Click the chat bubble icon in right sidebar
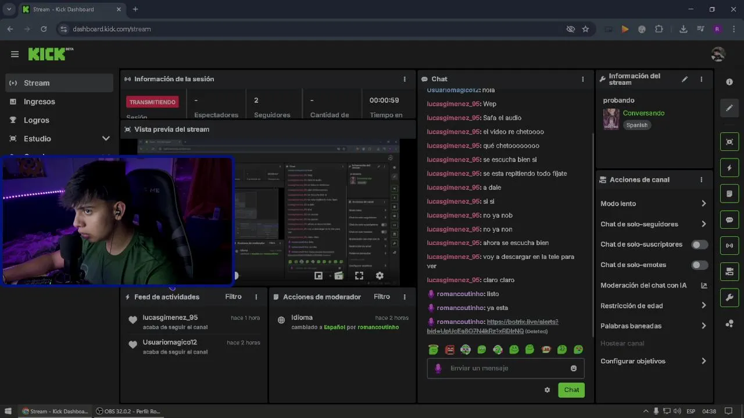744x418 pixels. pos(729,220)
